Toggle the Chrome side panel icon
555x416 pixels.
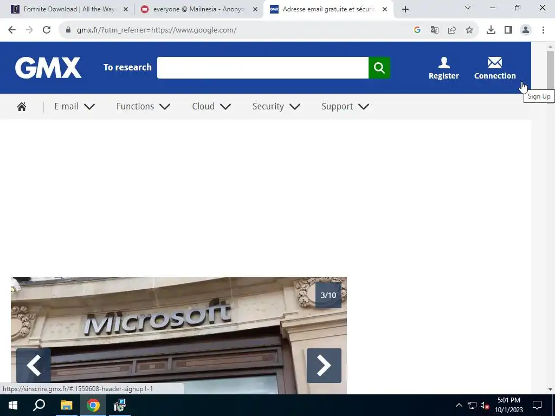[x=508, y=30]
